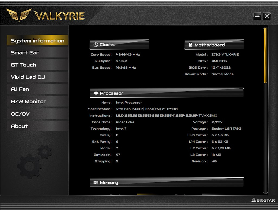Click the large gear graphic in sidebar

point(29,166)
